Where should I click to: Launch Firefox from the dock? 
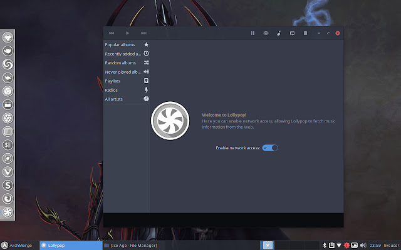point(8,199)
